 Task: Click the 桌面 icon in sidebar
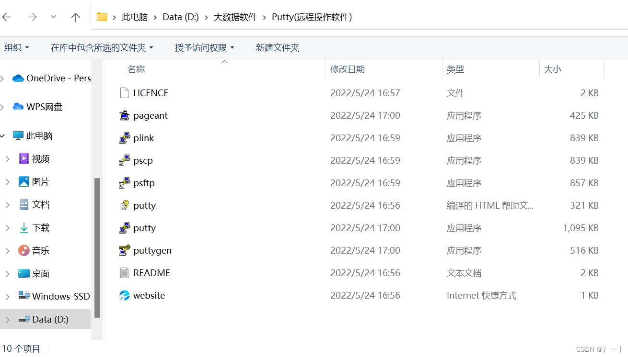[x=24, y=273]
